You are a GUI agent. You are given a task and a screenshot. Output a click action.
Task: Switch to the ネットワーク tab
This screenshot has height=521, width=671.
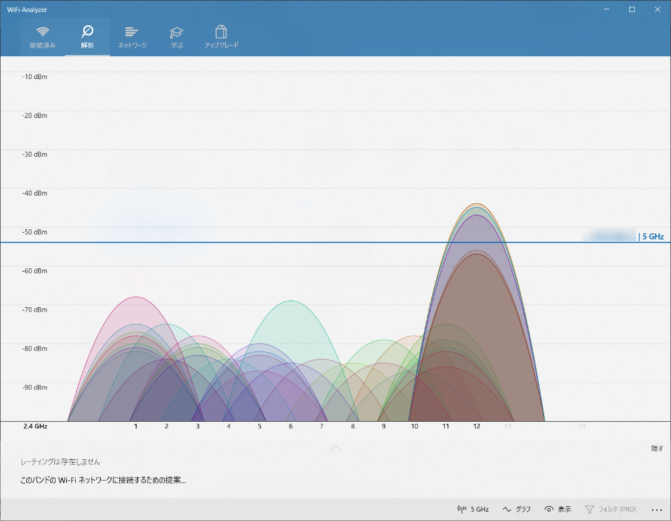click(132, 38)
